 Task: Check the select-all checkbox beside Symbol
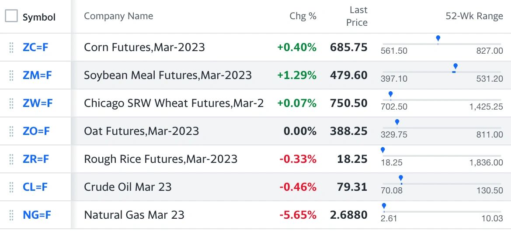click(11, 16)
